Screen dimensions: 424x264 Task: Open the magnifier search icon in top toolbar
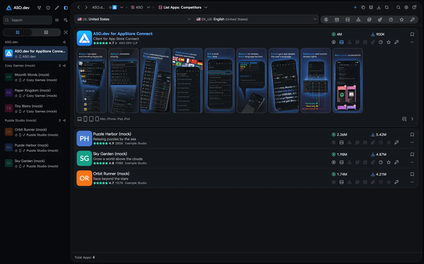tap(398, 7)
